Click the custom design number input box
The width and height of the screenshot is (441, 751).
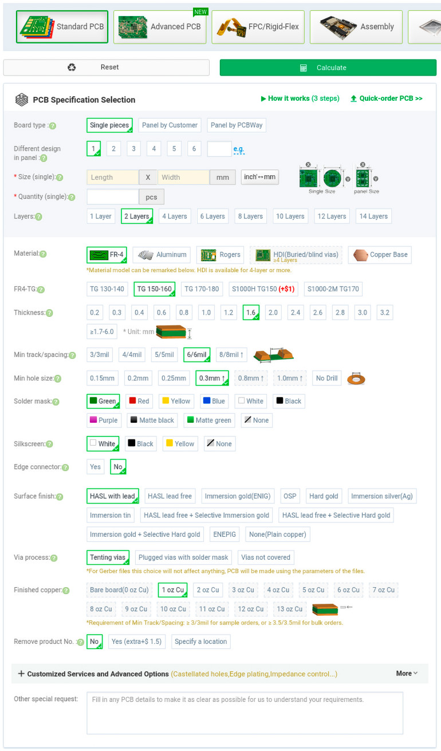click(219, 149)
